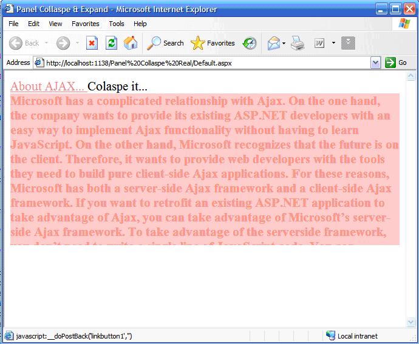The image size is (419, 344).
Task: Open the Edit with Word dropdown arrow
Action: pos(333,42)
